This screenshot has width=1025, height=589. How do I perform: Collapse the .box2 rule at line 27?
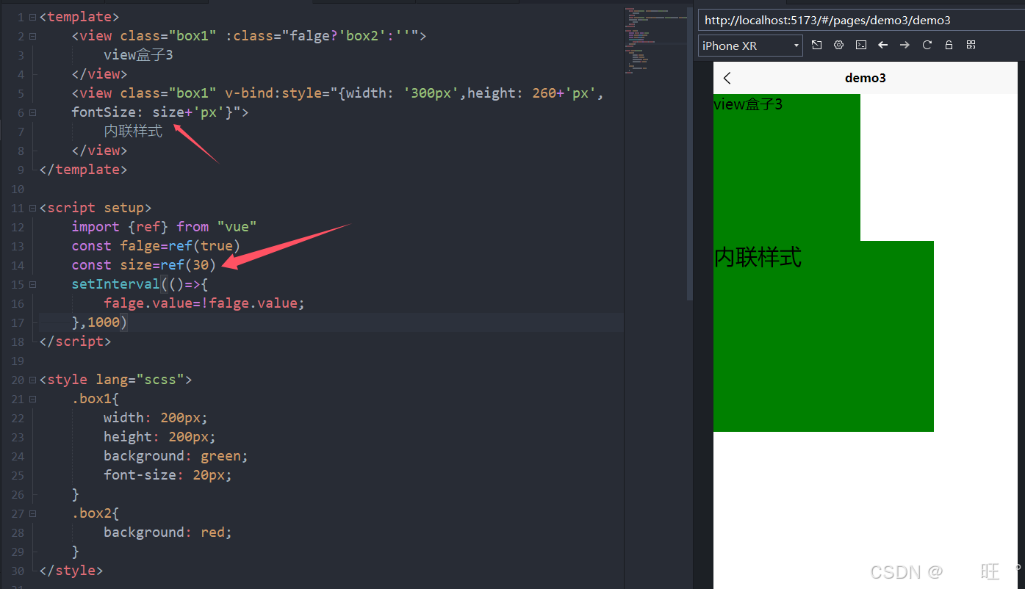tap(32, 513)
